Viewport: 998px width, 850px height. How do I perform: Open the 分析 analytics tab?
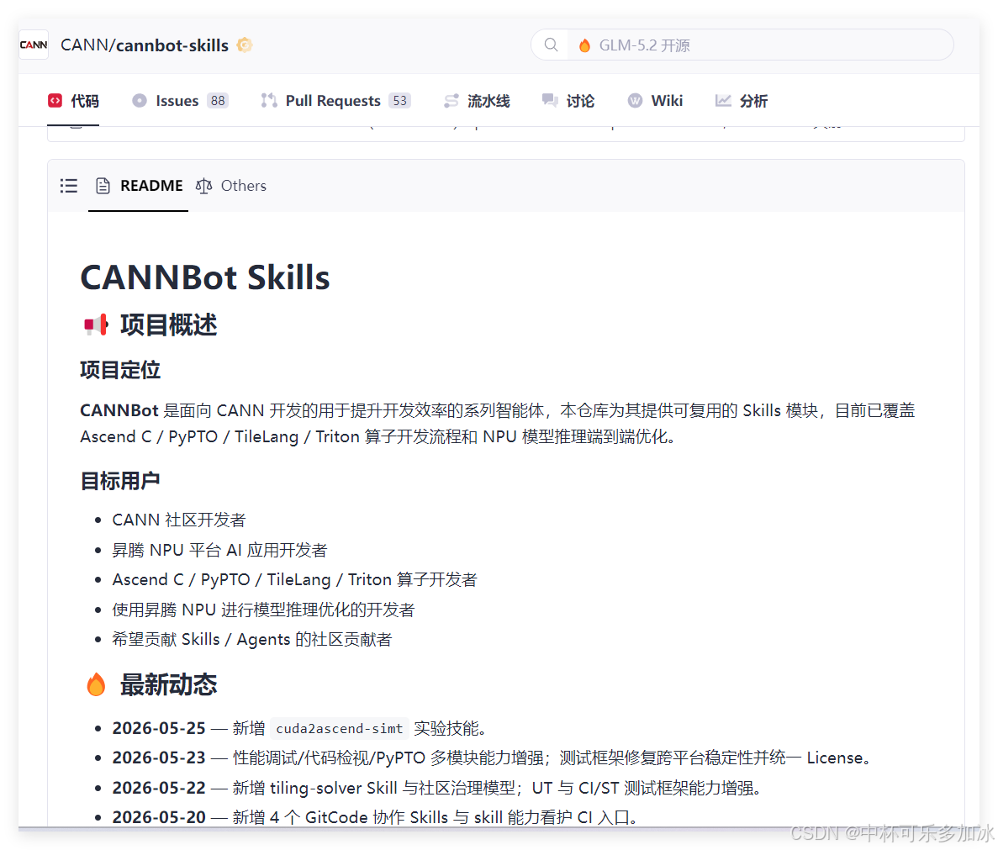pyautogui.click(x=742, y=101)
